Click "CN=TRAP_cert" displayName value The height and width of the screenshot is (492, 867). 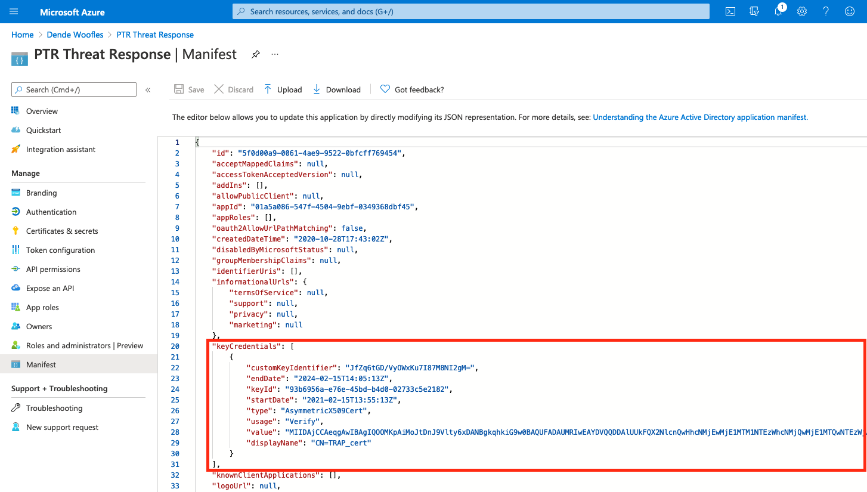tap(340, 443)
